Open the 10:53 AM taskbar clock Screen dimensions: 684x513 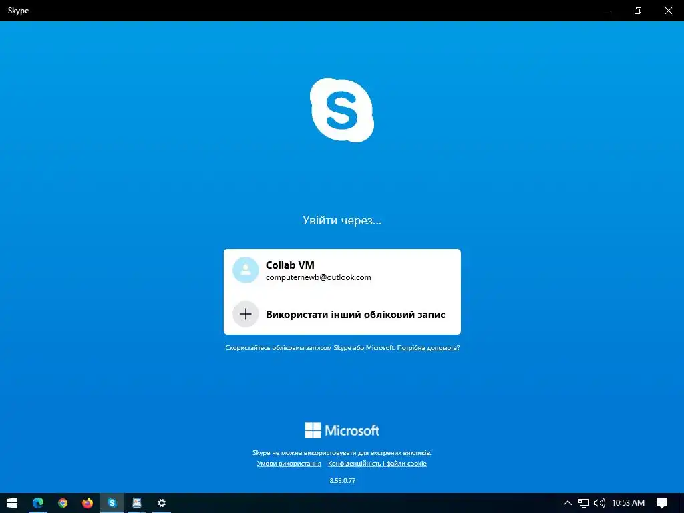tap(628, 503)
